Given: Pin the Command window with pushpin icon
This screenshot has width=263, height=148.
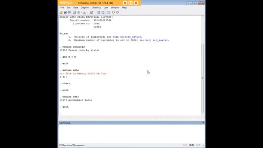Looking at the screenshot, I should click(x=203, y=123).
